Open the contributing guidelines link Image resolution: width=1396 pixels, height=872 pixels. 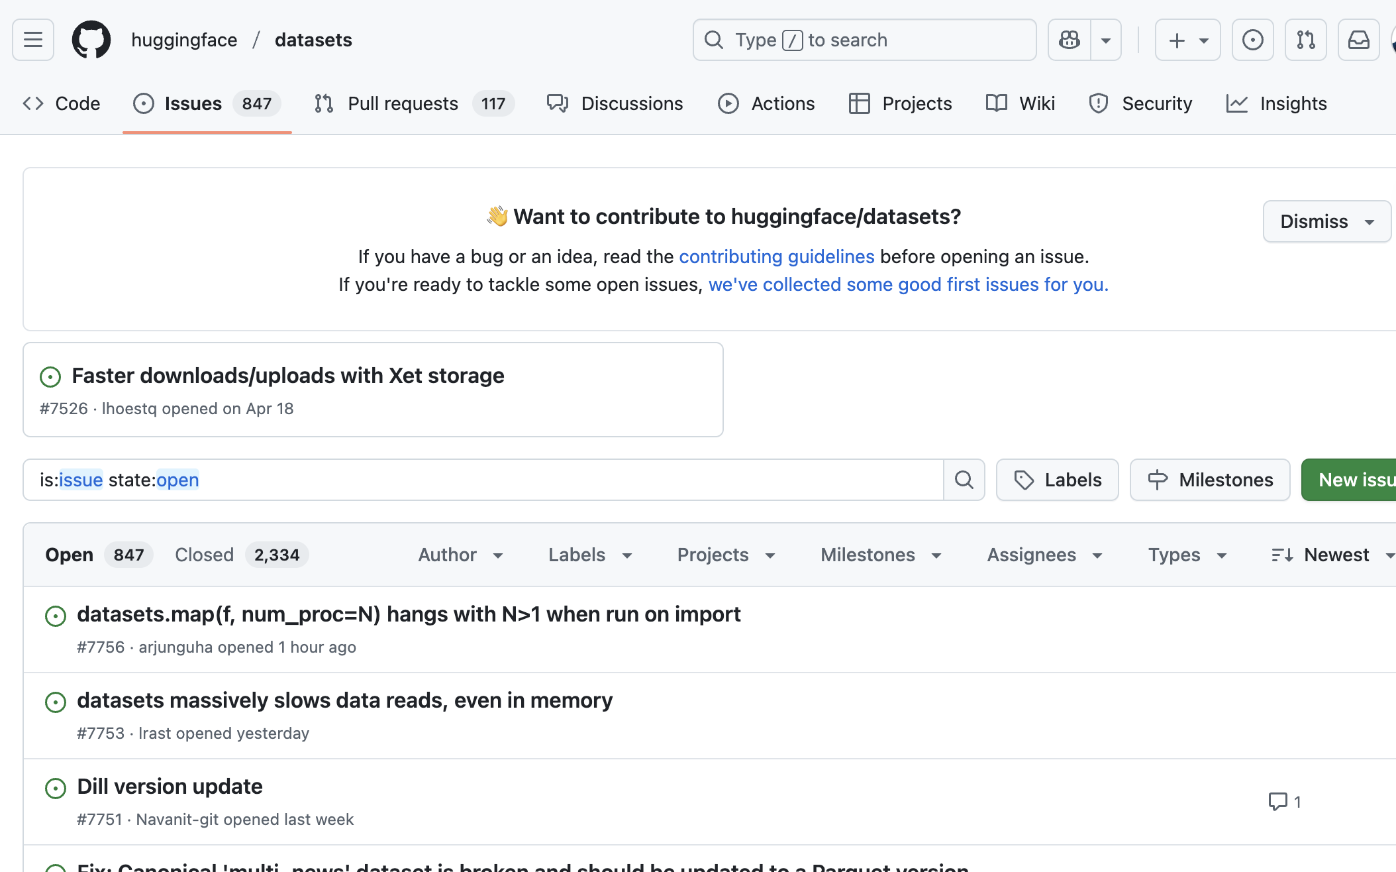coord(776,256)
